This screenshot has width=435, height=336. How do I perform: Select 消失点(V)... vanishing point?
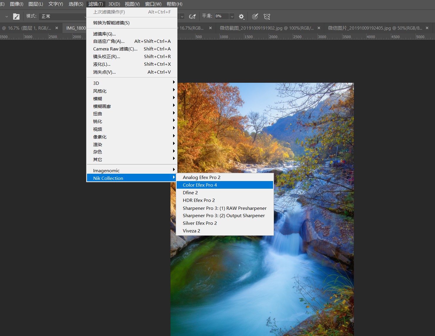pos(132,72)
